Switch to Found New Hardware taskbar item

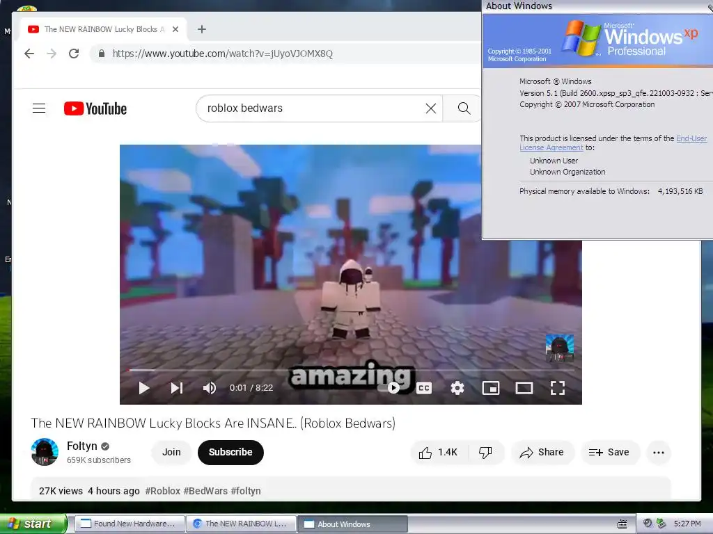(129, 524)
